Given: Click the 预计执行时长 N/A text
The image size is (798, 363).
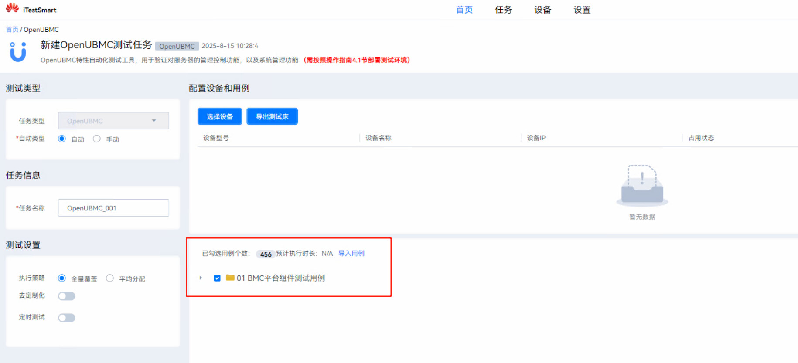Looking at the screenshot, I should coord(304,253).
